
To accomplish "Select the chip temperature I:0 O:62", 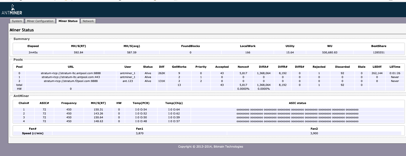I will [x=174, y=114].
